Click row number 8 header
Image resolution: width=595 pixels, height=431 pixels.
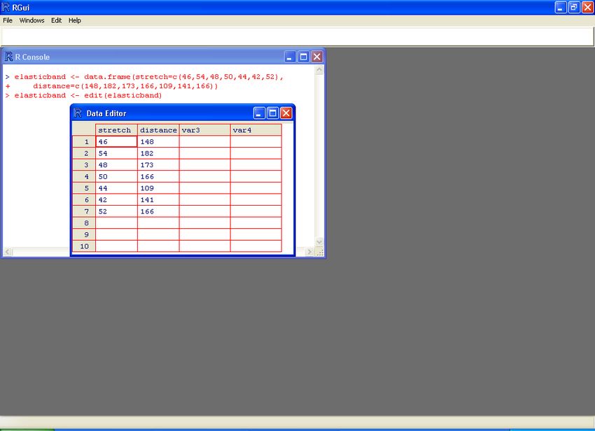pyautogui.click(x=84, y=223)
